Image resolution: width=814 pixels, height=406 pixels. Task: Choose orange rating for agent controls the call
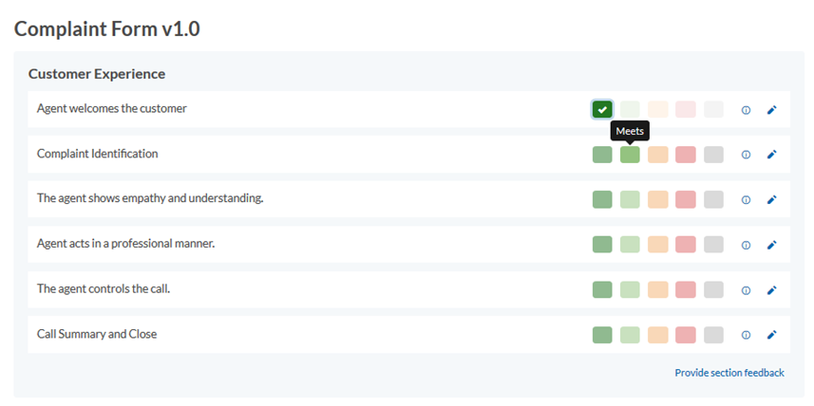pos(657,290)
